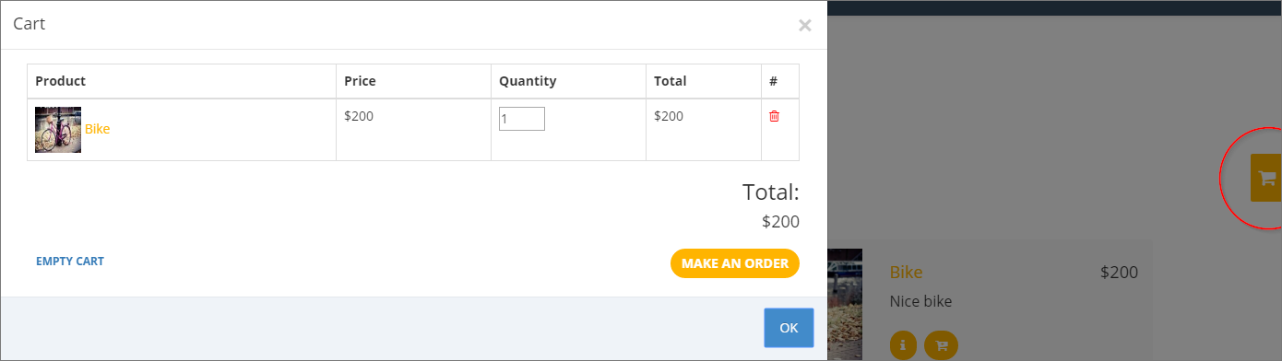Viewport: 1282px width, 361px height.
Task: Open the floating yellow cart icon
Action: 1266,178
